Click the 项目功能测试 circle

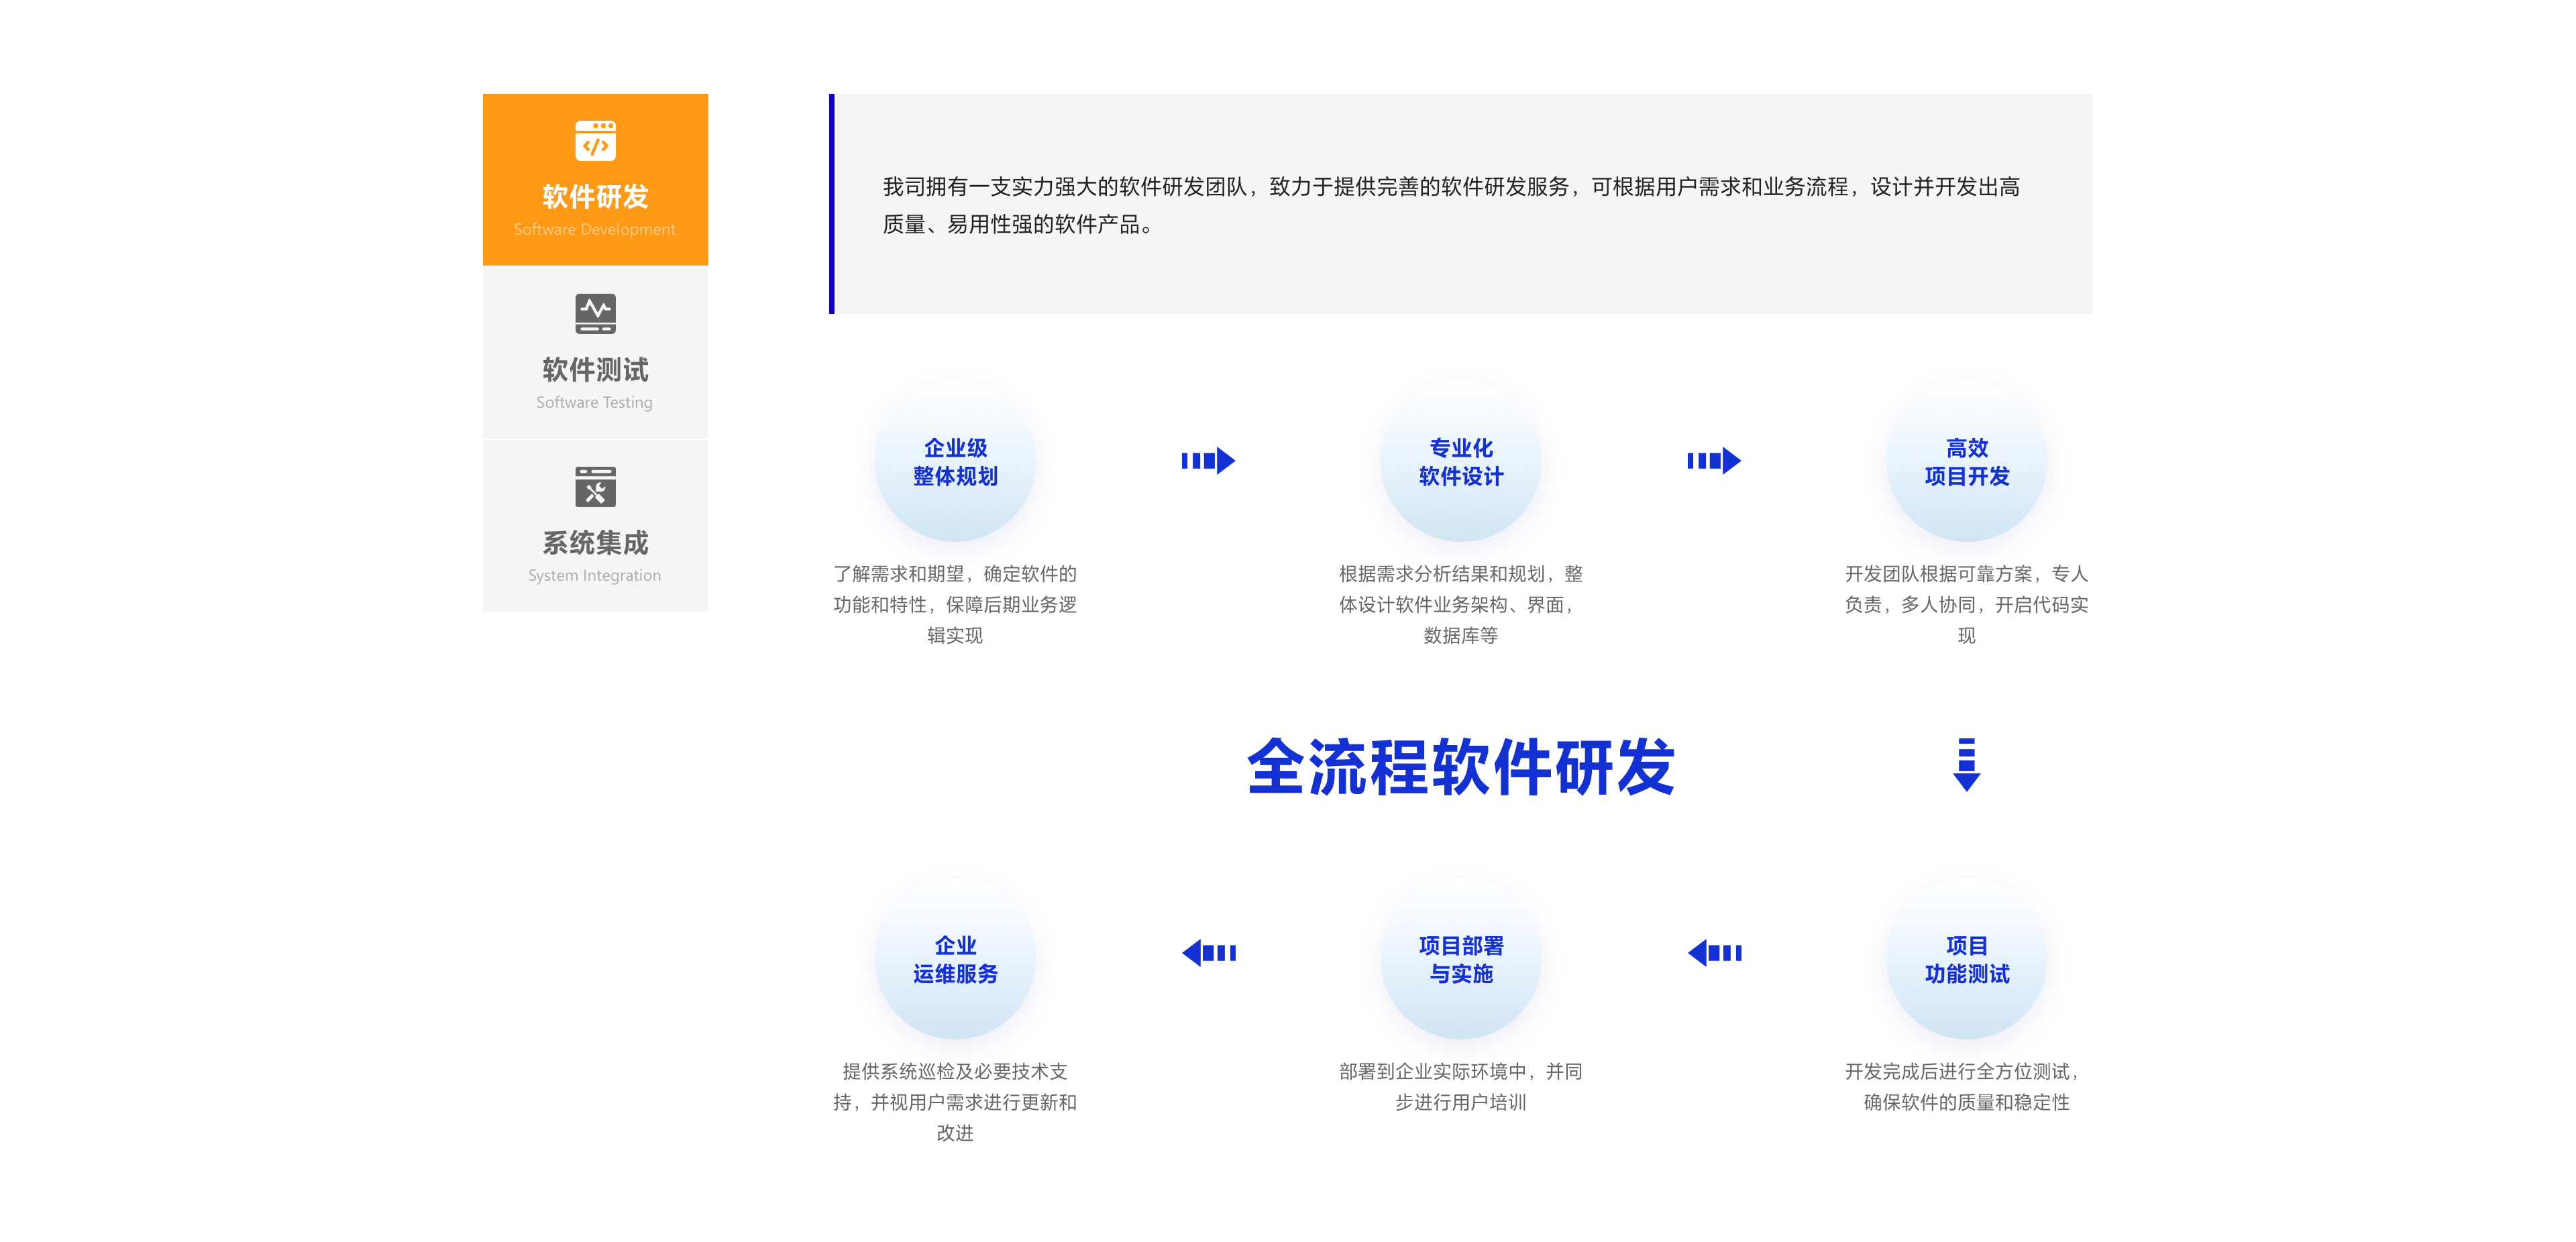(x=1966, y=959)
